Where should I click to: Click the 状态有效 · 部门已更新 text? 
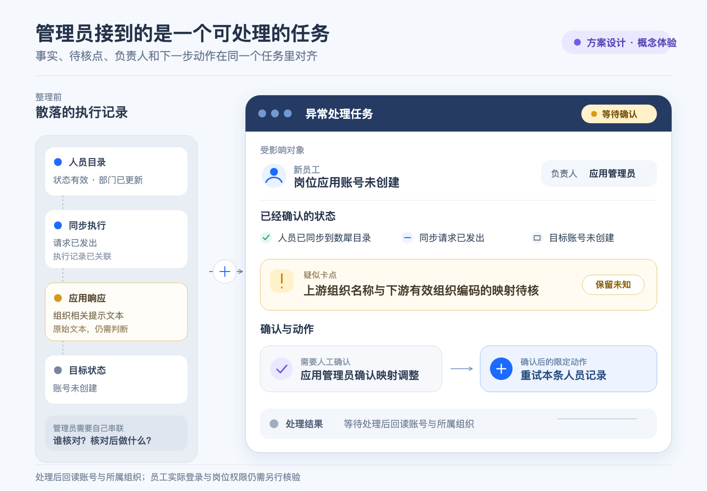[x=98, y=180]
